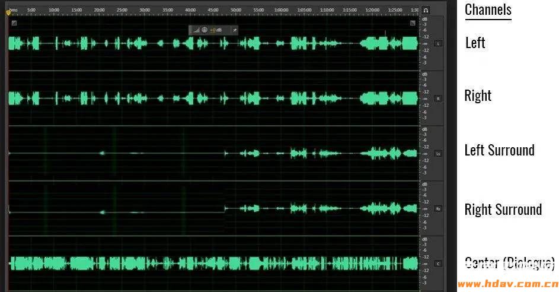Click the gain knob in the floating HUD

[x=205, y=30]
